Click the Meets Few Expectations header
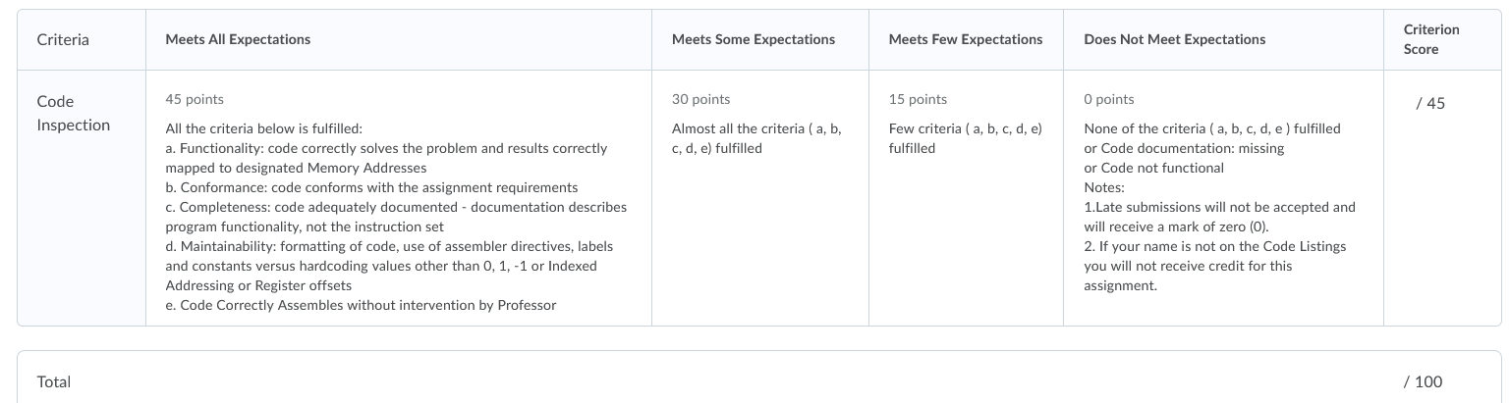 pyautogui.click(x=966, y=39)
